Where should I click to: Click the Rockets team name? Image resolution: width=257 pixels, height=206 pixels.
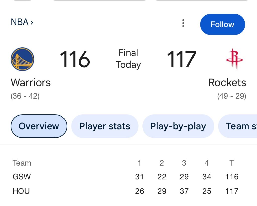click(227, 82)
